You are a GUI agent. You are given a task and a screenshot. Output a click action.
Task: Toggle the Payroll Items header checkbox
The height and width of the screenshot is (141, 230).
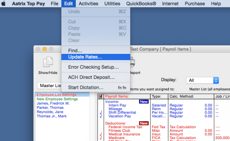click(x=100, y=97)
